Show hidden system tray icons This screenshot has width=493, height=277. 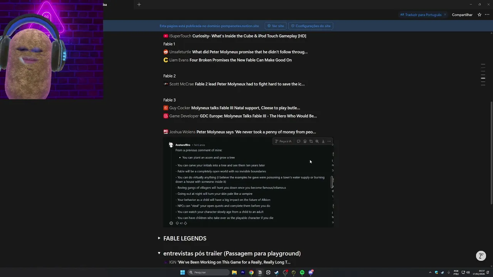click(x=430, y=272)
